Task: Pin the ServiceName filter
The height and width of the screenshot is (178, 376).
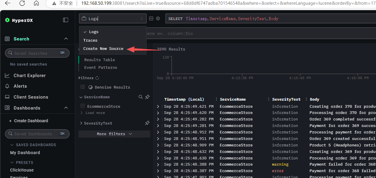Action: click(x=147, y=97)
